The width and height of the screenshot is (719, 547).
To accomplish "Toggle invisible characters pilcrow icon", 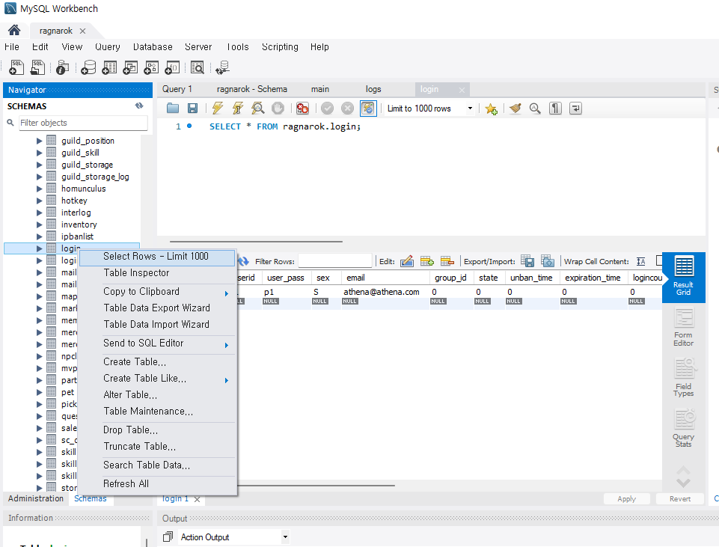I will point(555,109).
